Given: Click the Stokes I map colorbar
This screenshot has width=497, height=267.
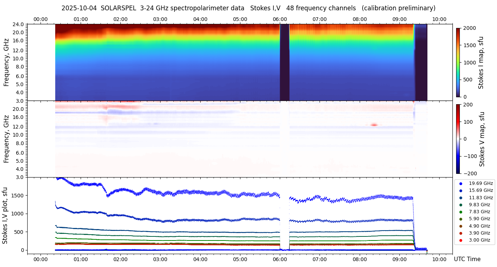Looking at the screenshot, I should pyautogui.click(x=458, y=62).
